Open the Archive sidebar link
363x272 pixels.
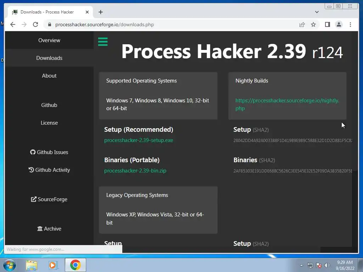click(x=49, y=228)
